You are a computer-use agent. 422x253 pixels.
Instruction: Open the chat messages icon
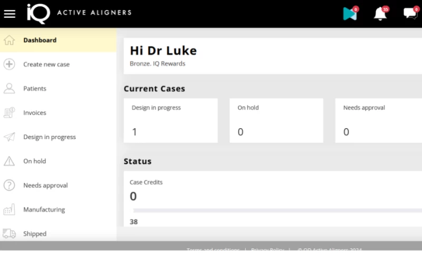(410, 13)
